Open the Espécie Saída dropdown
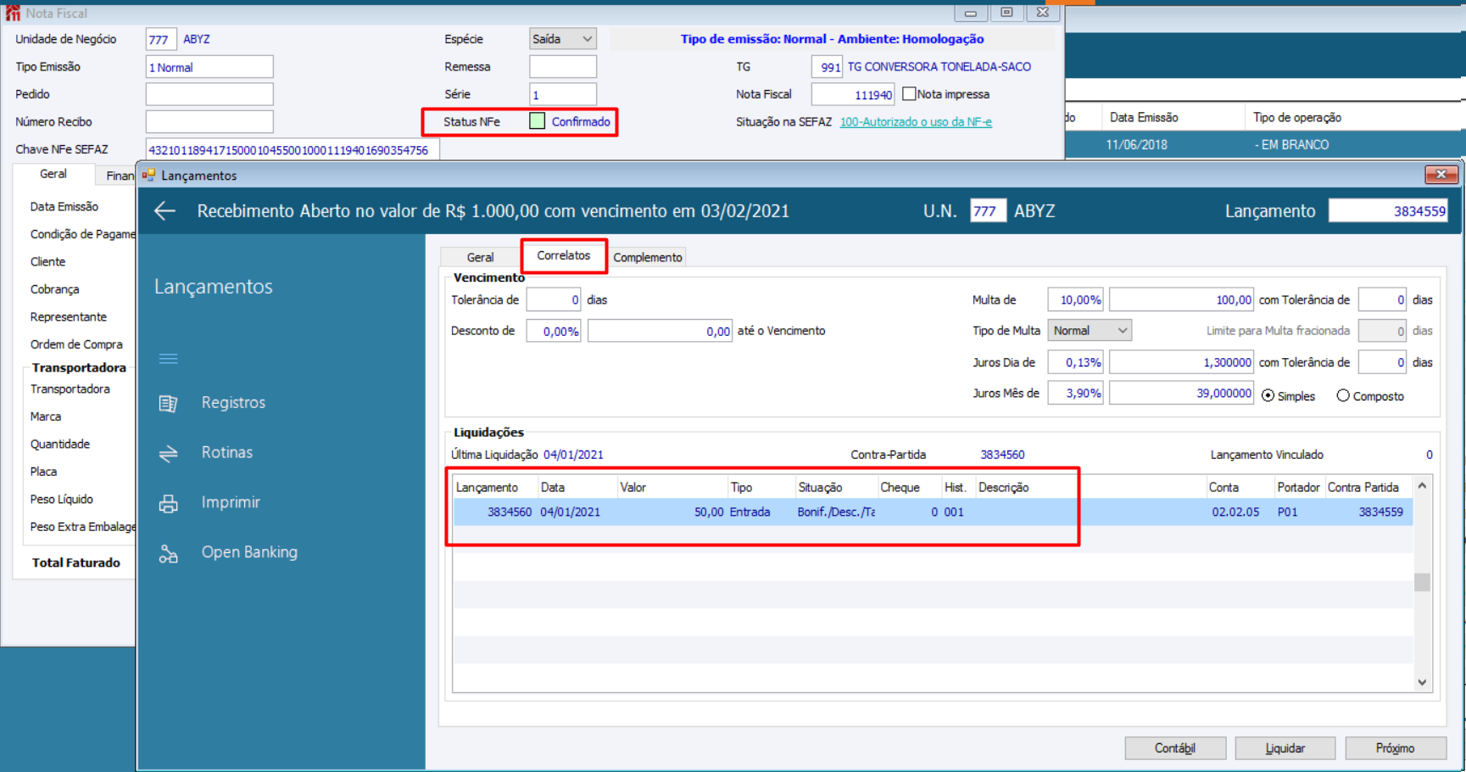 [563, 39]
